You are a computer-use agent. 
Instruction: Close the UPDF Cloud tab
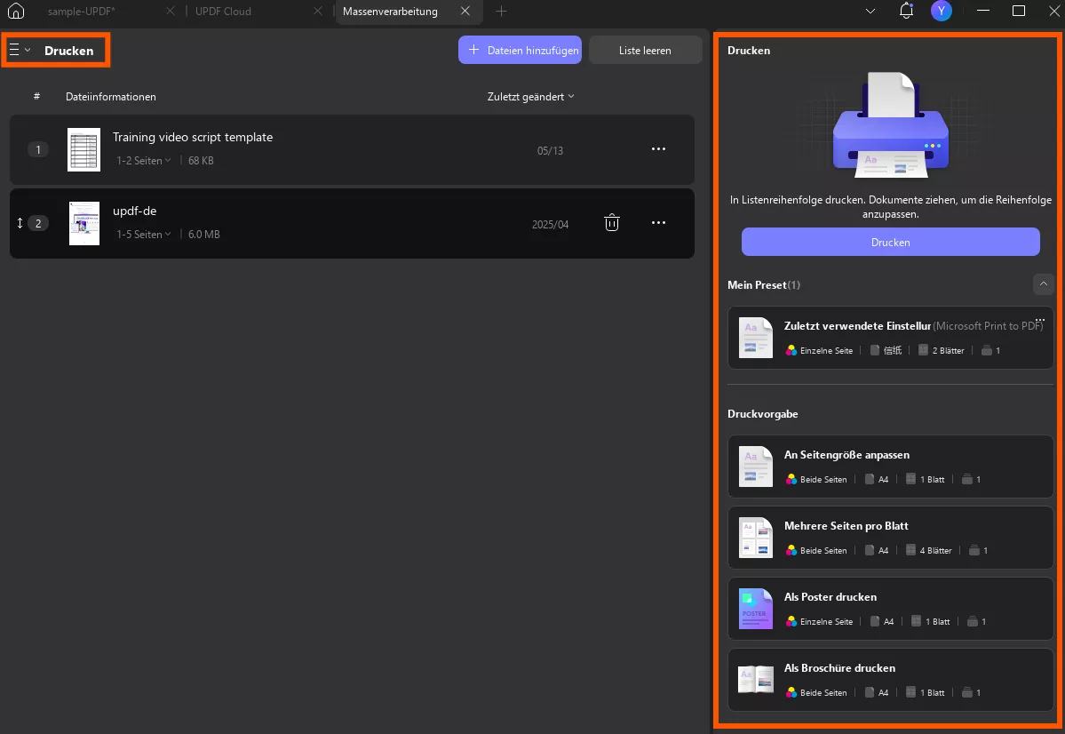318,11
